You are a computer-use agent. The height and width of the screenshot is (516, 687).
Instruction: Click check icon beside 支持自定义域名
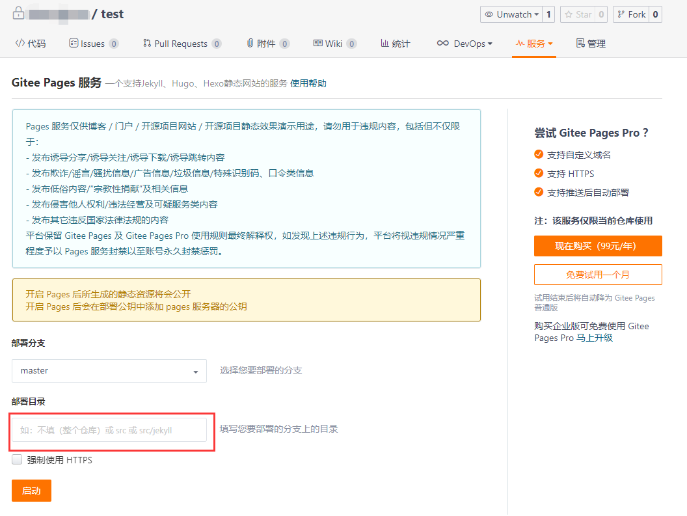pos(539,154)
